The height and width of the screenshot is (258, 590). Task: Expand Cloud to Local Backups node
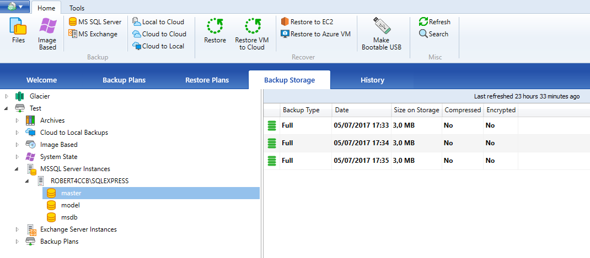point(17,133)
